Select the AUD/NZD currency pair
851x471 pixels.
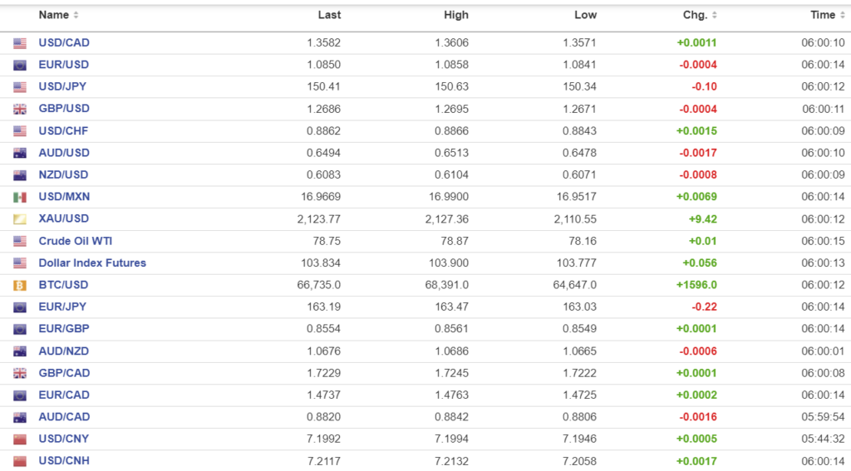64,351
